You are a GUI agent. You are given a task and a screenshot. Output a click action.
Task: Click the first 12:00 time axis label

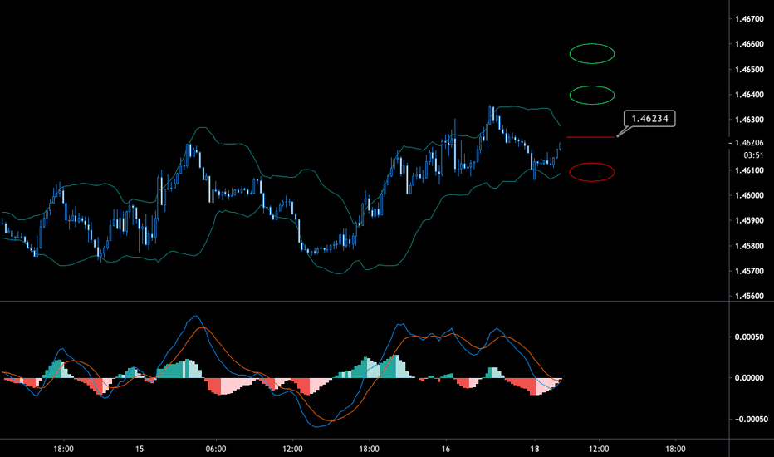click(x=292, y=449)
